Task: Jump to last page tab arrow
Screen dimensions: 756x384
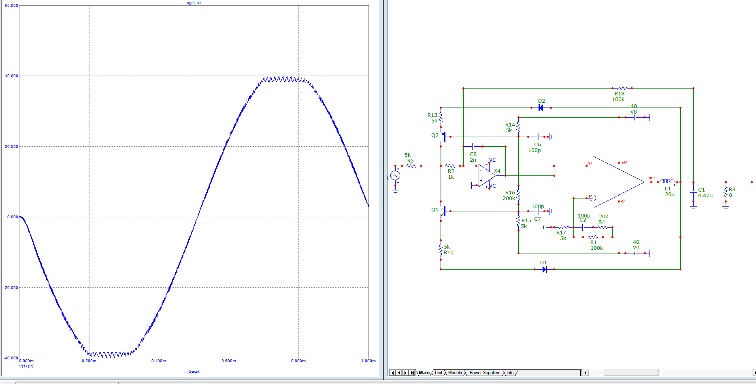Action: [x=412, y=373]
